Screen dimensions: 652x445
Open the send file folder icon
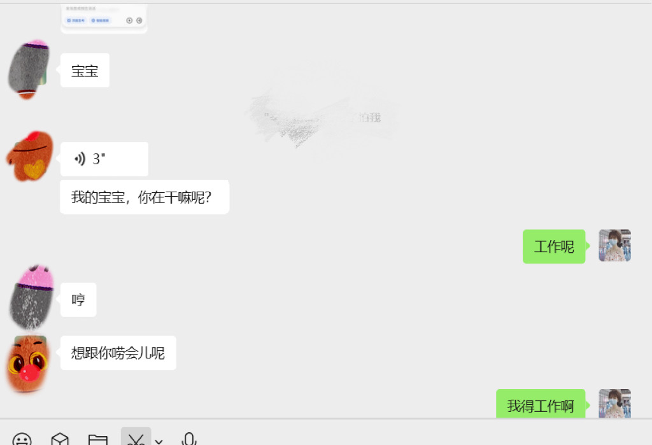coord(98,440)
